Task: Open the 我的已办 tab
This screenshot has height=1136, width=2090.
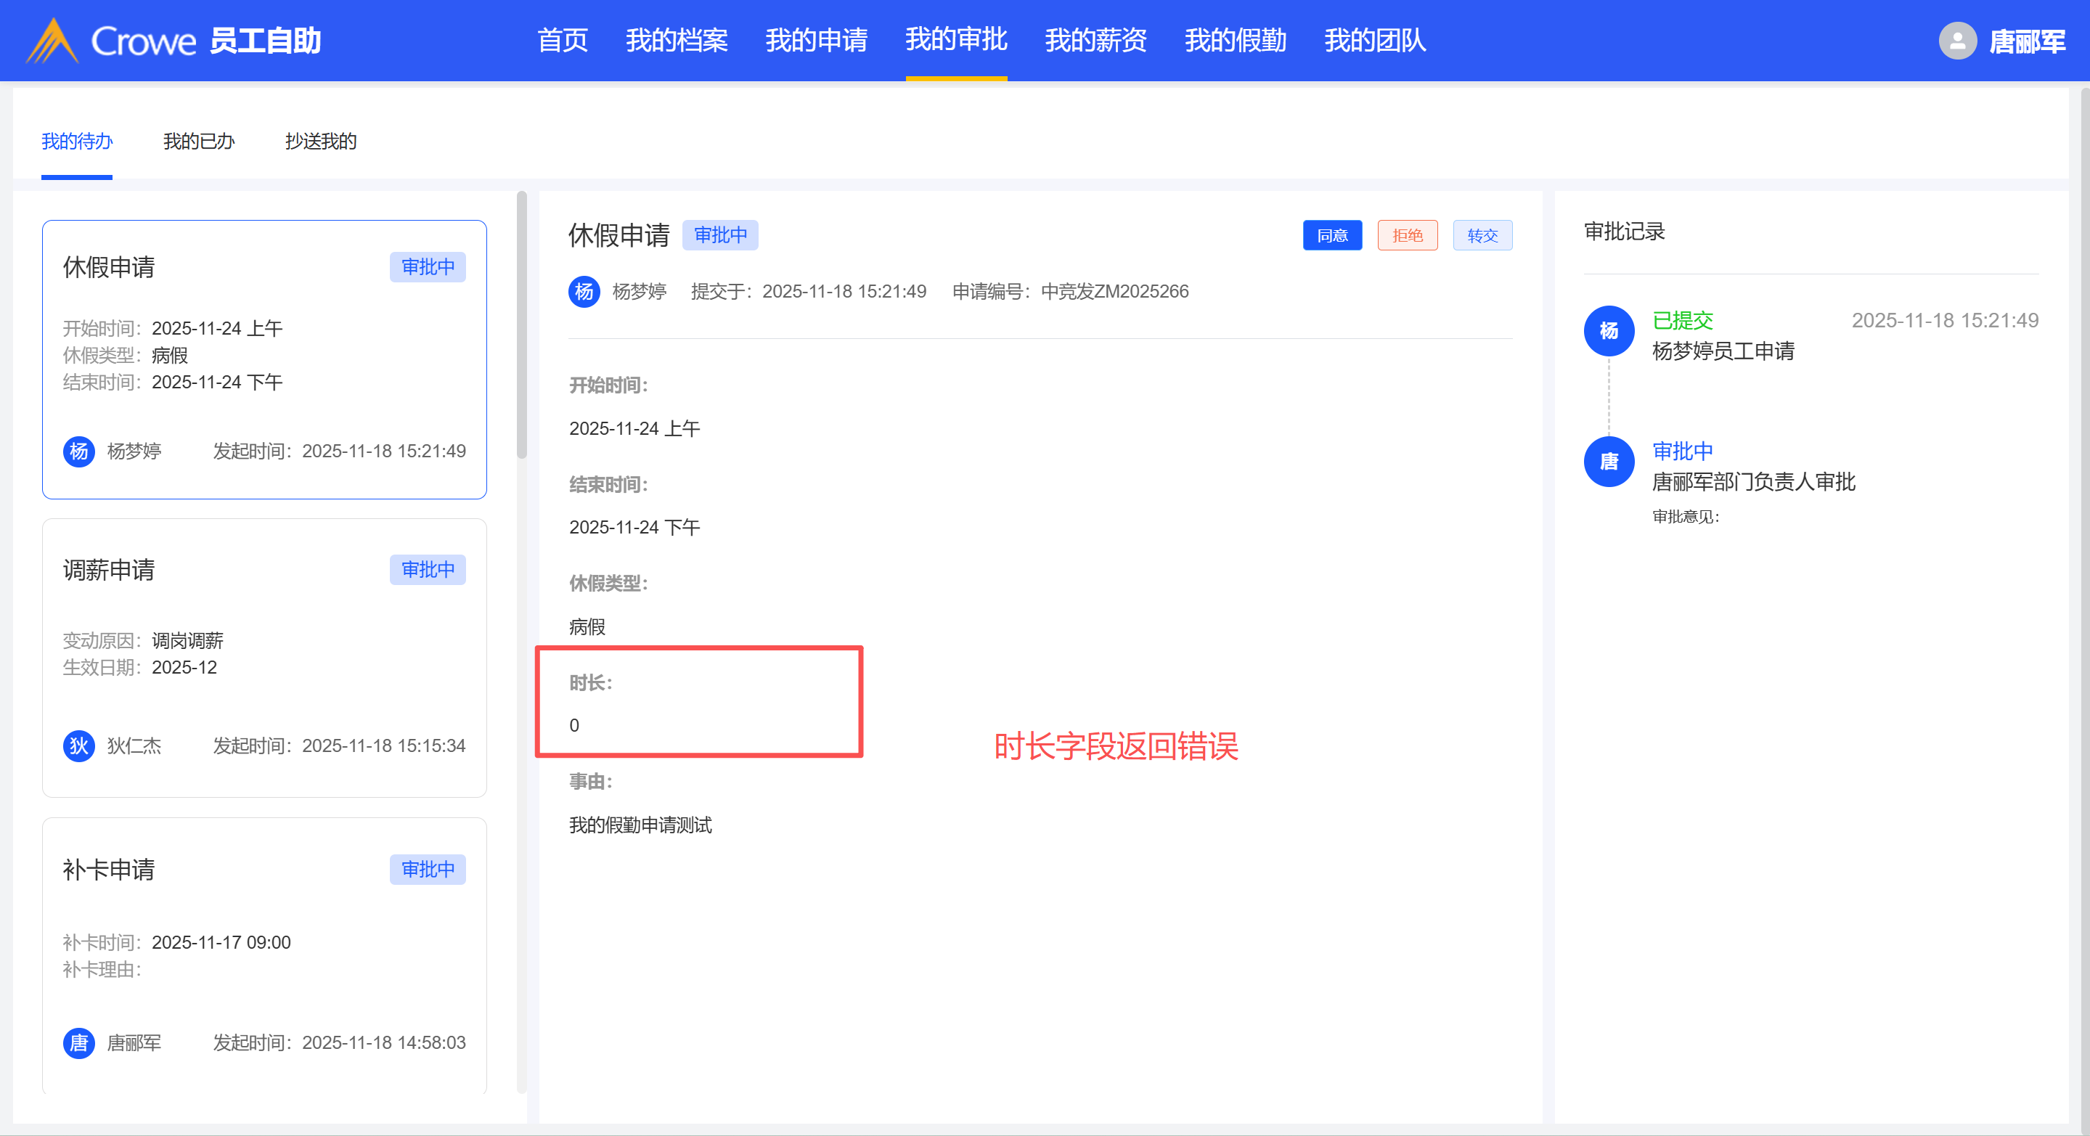Action: pos(198,142)
